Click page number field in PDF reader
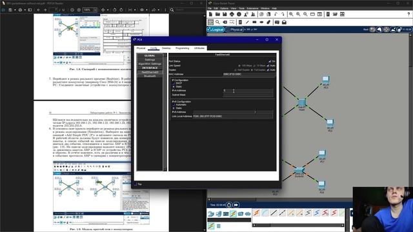Image resolution: width=413 pixels, height=232 pixels. click(54, 10)
